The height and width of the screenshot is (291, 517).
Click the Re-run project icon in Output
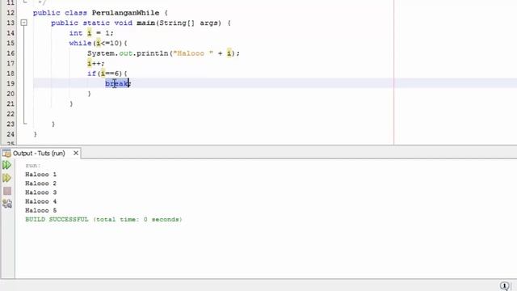pos(7,165)
